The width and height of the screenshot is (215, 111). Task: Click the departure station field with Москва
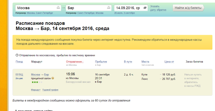pyautogui.click(x=35, y=8)
